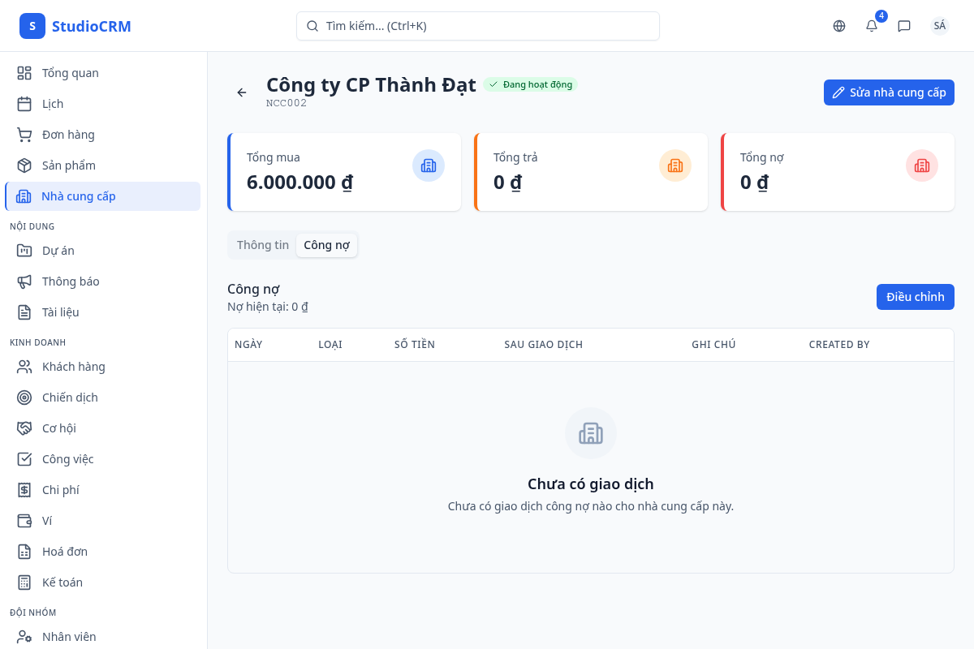The image size is (974, 649).
Task: Go to Tổng quan dashboard
Action: pyautogui.click(x=70, y=73)
